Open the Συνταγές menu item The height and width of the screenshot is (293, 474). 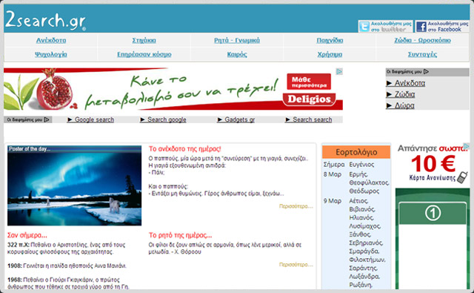click(422, 54)
